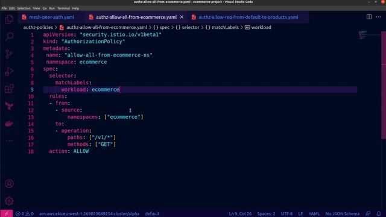Screen dimensions: 386x217
Task: Open the File menu
Action: [4, 8]
